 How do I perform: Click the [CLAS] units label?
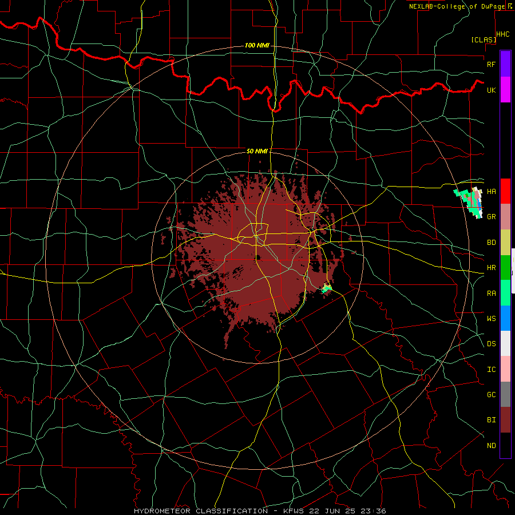[x=484, y=40]
